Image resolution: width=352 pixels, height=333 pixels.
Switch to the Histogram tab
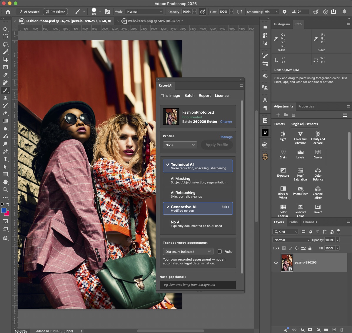(282, 24)
